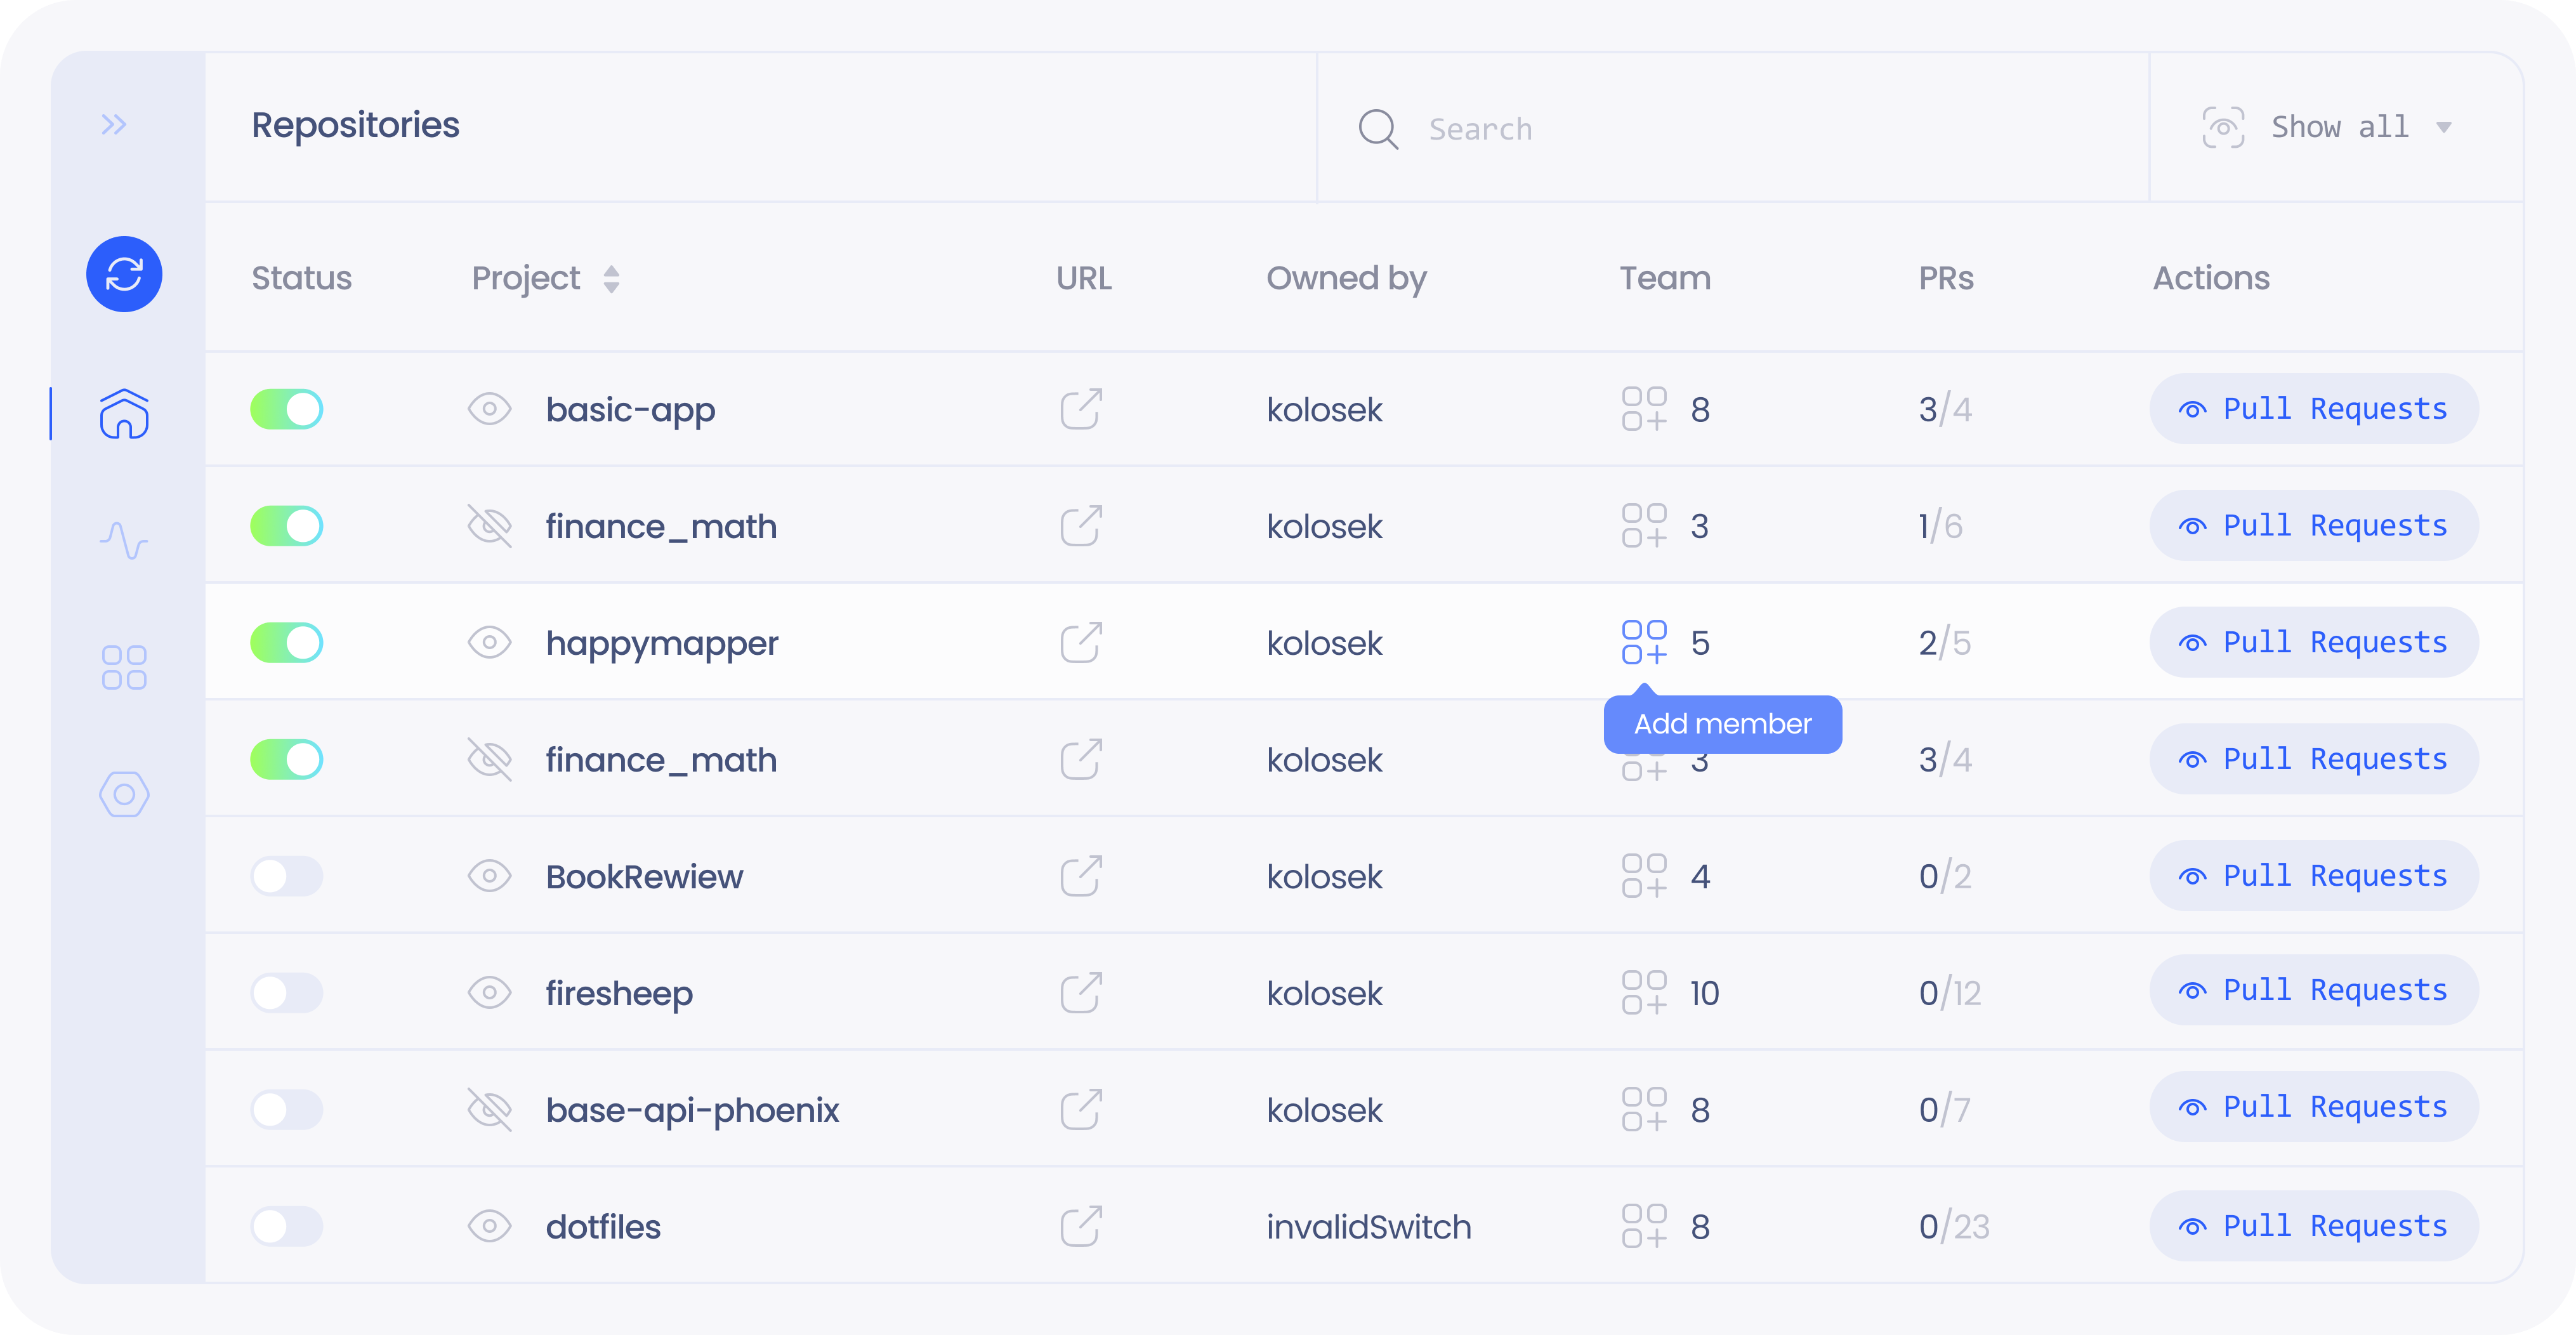
Task: Open the grid apps icon in sidebar
Action: tap(124, 667)
